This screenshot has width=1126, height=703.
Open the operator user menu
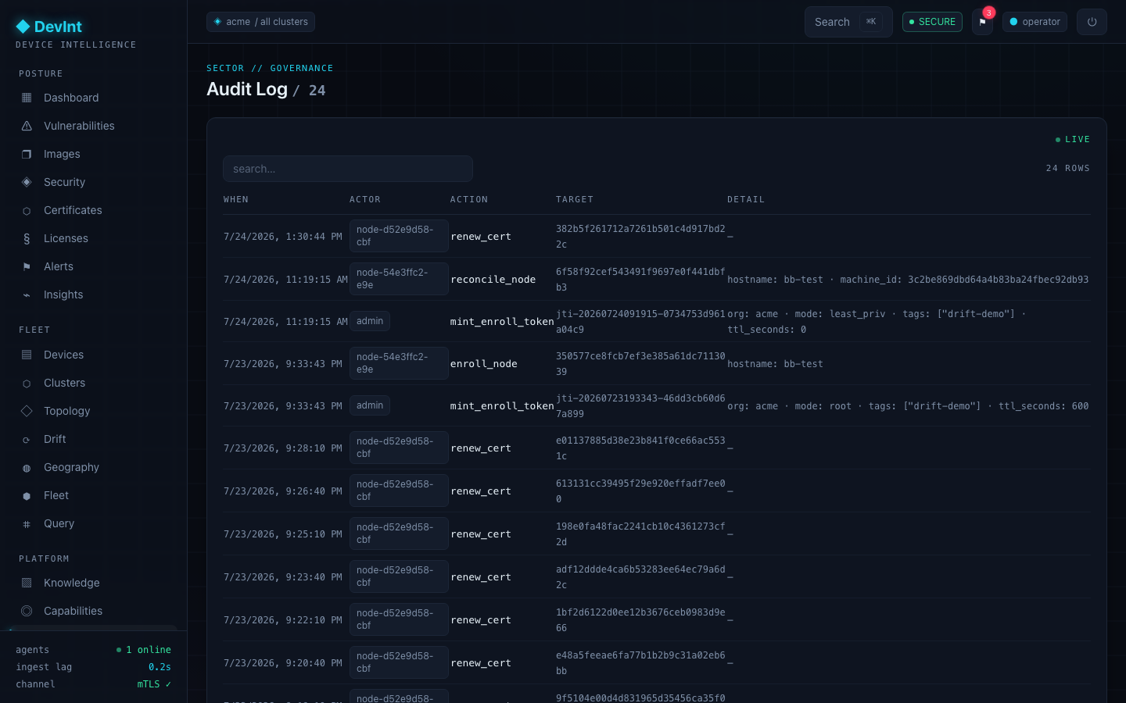[x=1035, y=22]
